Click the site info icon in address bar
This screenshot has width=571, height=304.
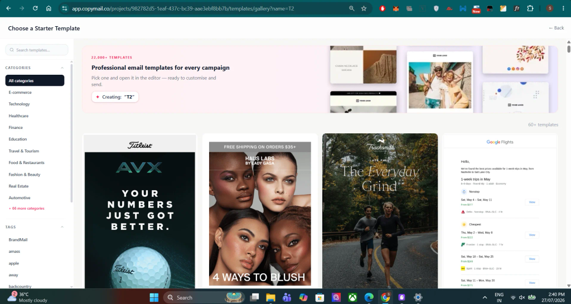point(65,8)
